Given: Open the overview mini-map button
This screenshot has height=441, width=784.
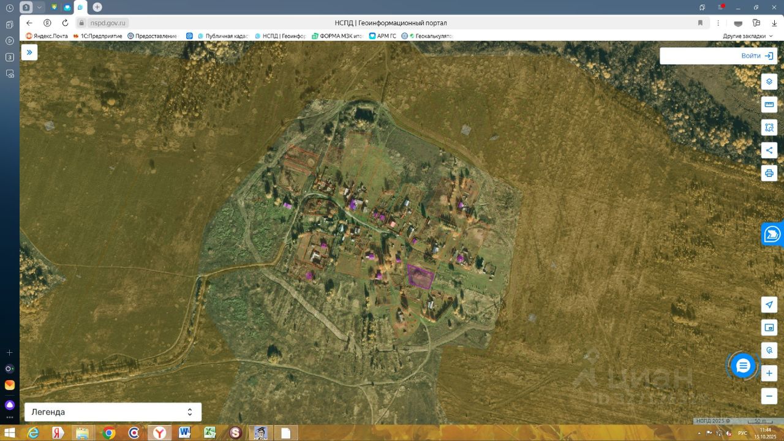Looking at the screenshot, I should click(769, 328).
